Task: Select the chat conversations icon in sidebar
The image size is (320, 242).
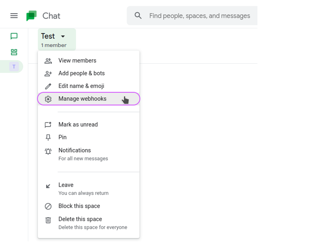Action: (14, 36)
